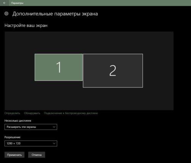191x163 pixels.
Task: Click the Разрешение label
Action: [12, 137]
